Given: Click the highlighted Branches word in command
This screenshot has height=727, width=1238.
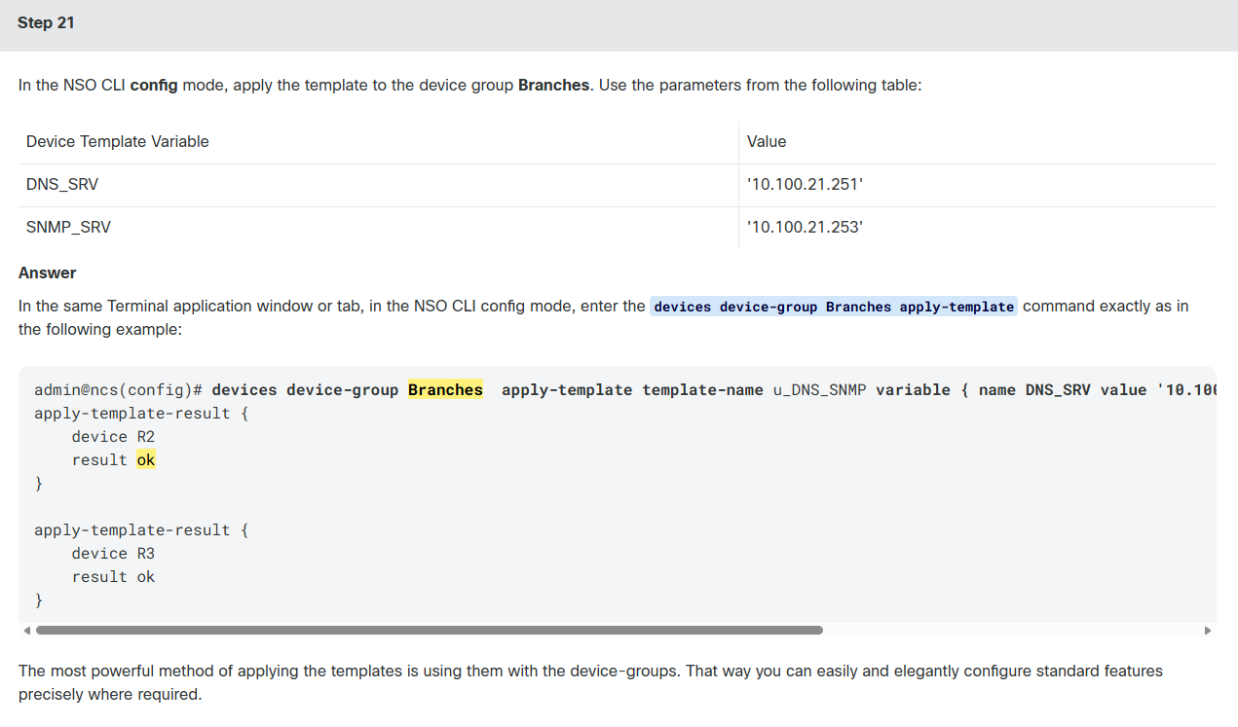Looking at the screenshot, I should (x=445, y=390).
